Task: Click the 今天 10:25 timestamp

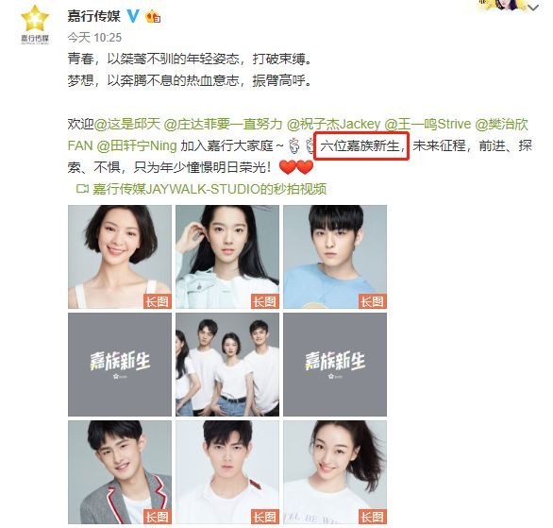Action: tap(94, 38)
